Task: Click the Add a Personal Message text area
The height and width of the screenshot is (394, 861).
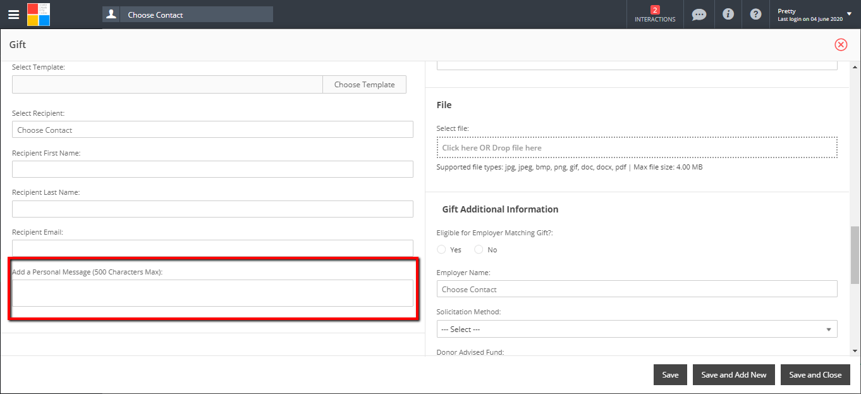Action: point(212,293)
